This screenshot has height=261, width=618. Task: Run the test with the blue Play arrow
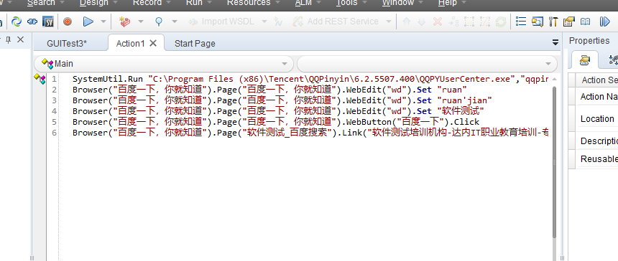click(x=88, y=22)
